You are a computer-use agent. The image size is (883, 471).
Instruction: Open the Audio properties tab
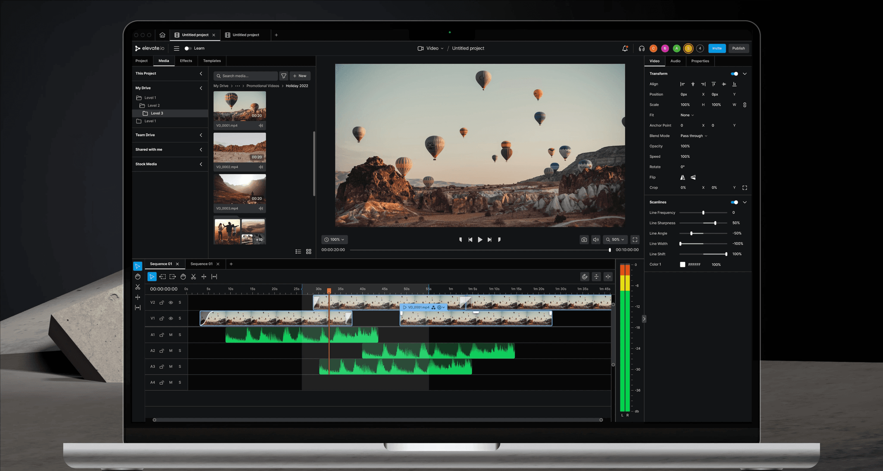675,61
